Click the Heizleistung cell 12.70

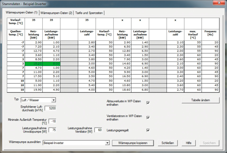click(x=33, y=51)
